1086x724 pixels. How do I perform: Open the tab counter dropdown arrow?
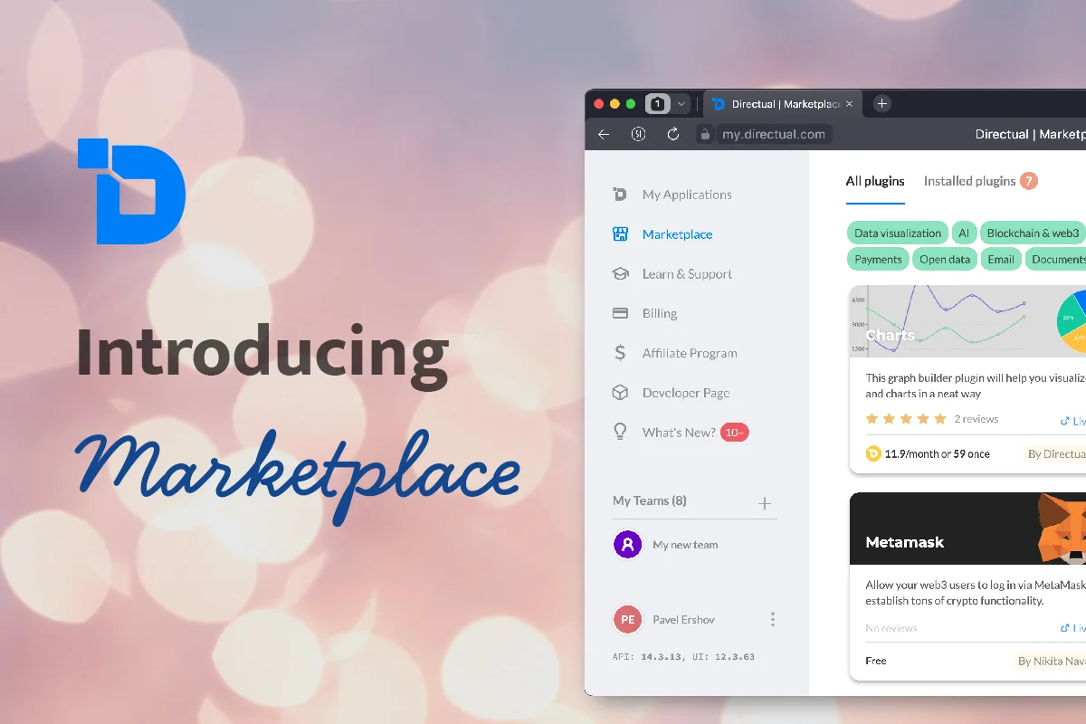tap(679, 103)
